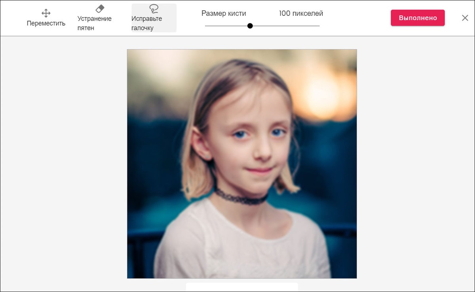475x292 pixels.
Task: Click the portrait photo on the canvas
Action: 242,164
